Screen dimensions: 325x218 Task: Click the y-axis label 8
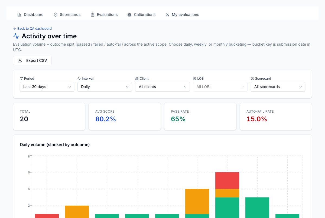pos(29,156)
